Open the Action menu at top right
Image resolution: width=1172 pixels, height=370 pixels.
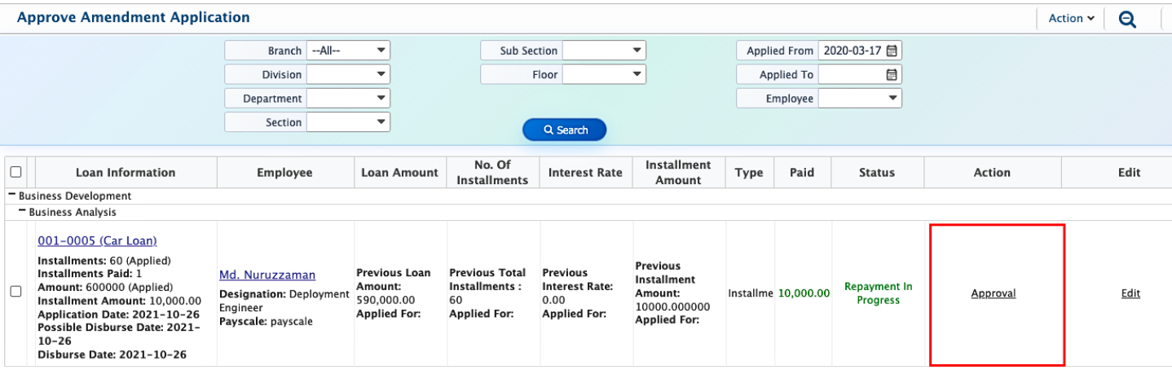click(1071, 18)
